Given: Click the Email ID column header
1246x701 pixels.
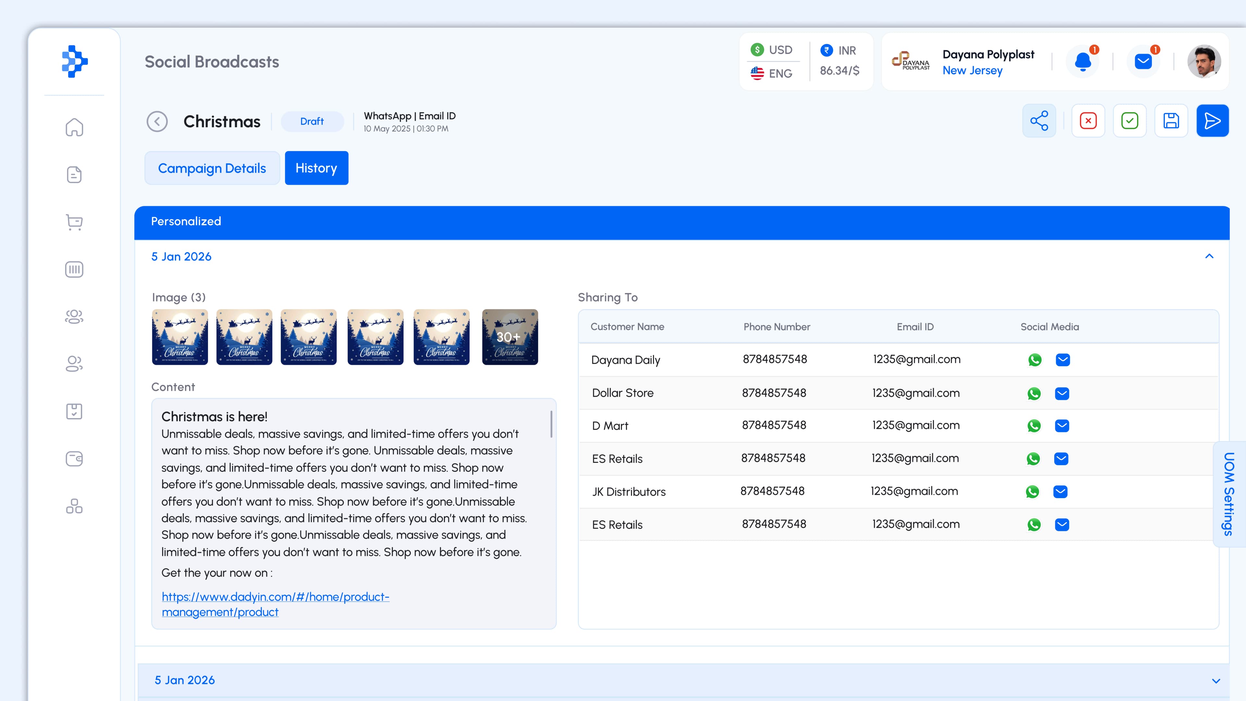Looking at the screenshot, I should coord(915,327).
